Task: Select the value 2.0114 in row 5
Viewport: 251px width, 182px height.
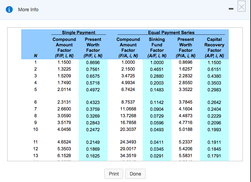Action: 64,89
